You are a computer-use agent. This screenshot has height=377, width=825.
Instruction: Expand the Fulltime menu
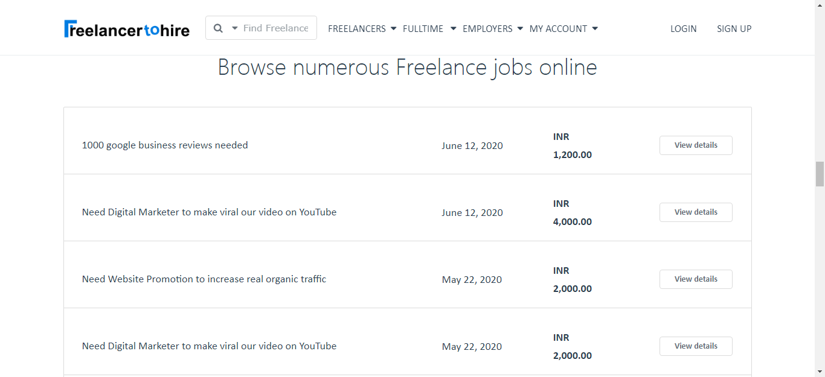pos(429,29)
